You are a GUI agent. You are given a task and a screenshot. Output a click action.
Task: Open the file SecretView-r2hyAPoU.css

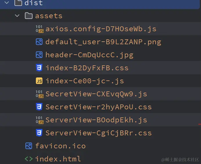tap(99, 107)
